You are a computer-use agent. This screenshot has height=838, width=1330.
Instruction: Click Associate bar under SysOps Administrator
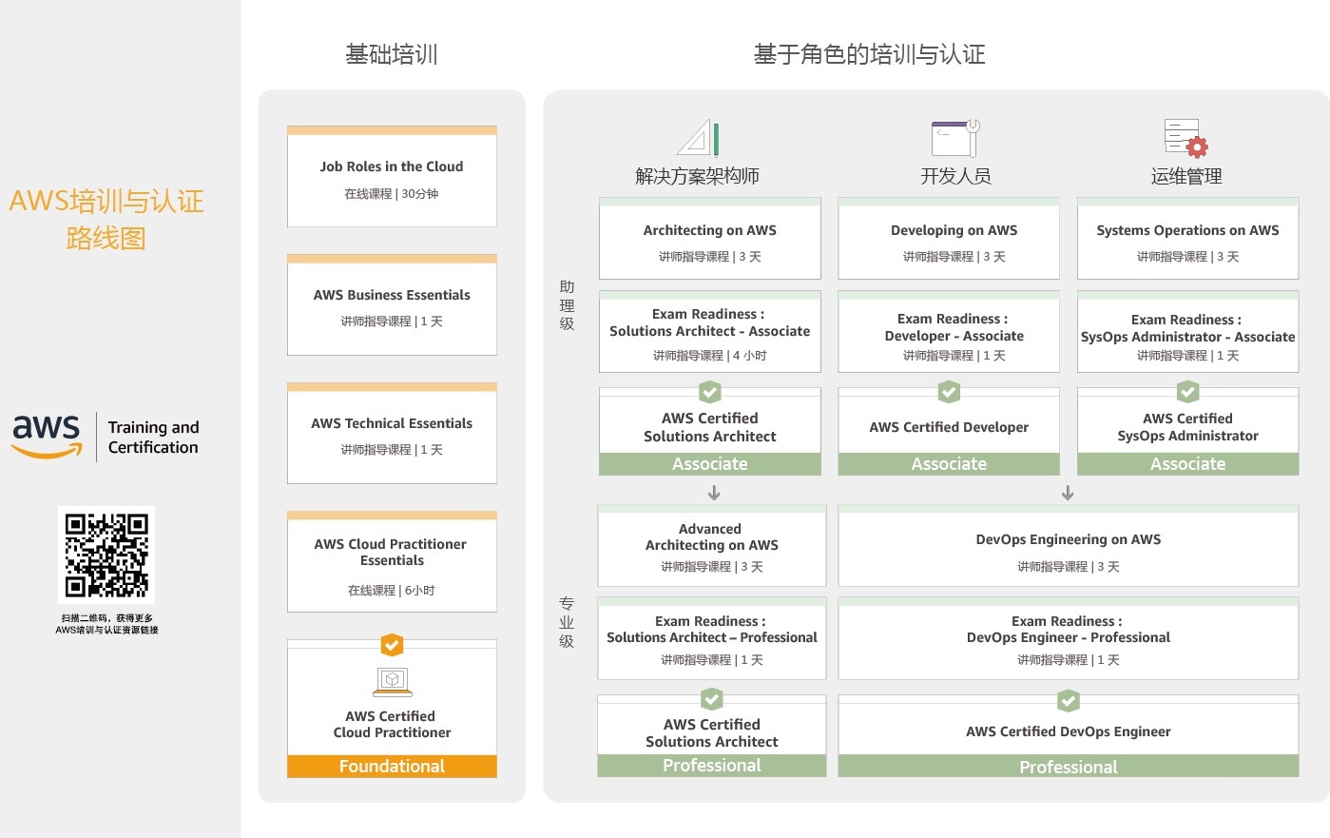pos(1187,464)
